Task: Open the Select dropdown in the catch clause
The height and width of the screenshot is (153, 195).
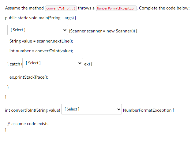Action: (53, 63)
